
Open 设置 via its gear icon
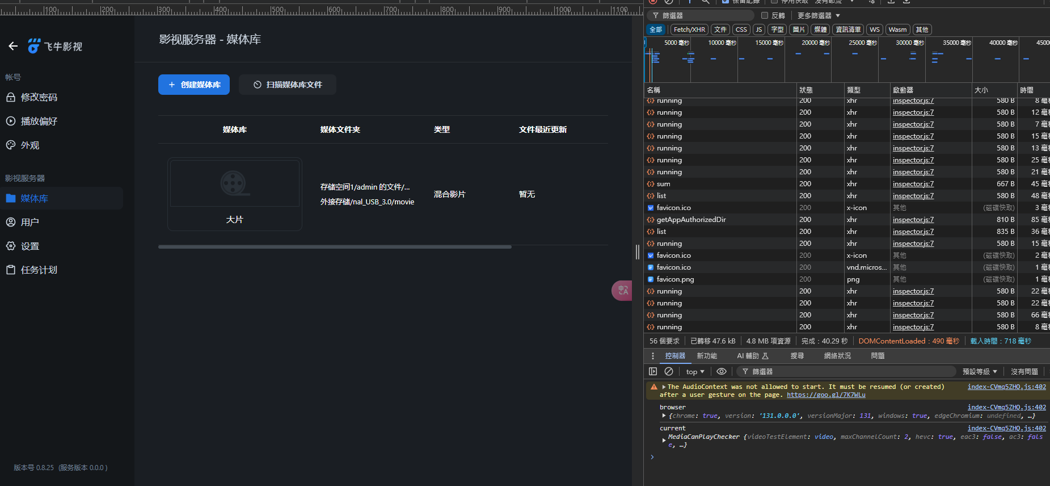coord(11,246)
